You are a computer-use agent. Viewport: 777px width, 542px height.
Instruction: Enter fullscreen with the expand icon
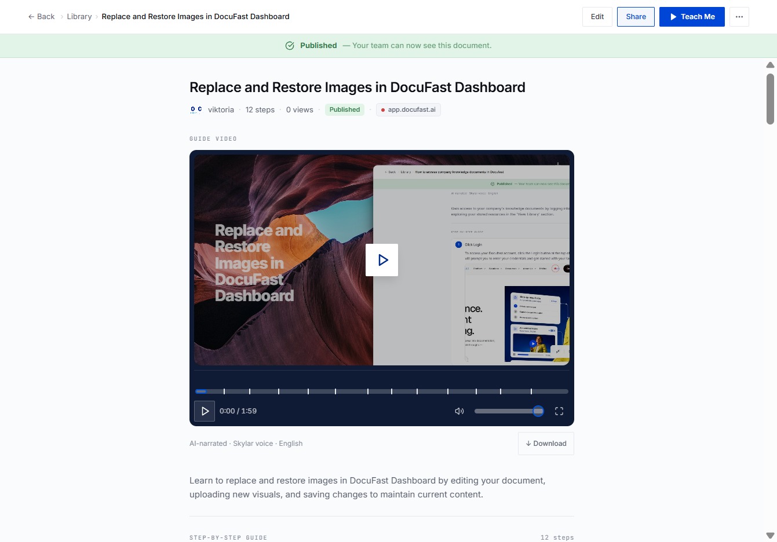point(559,411)
